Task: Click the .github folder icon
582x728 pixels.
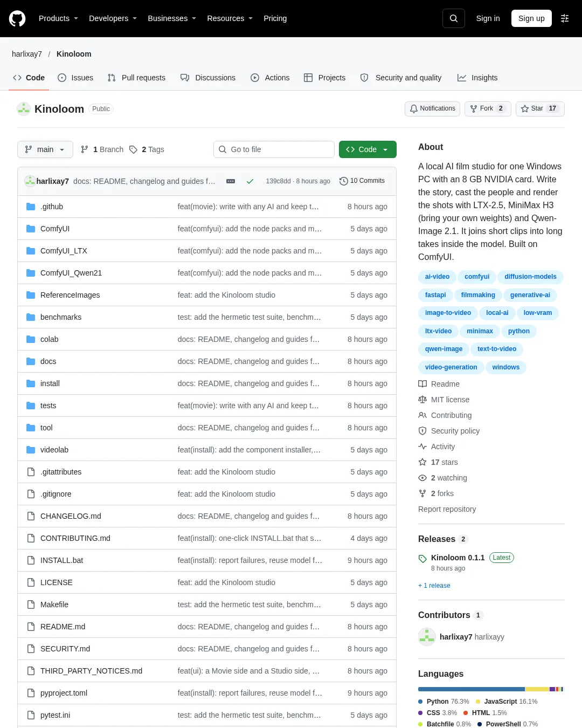Action: 31,207
